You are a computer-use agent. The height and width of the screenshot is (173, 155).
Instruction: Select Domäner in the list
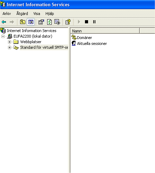point(84,38)
